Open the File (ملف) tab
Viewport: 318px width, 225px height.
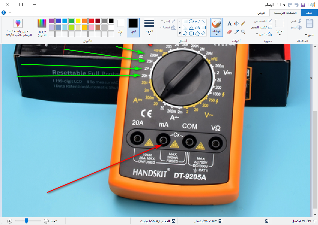click(309, 13)
